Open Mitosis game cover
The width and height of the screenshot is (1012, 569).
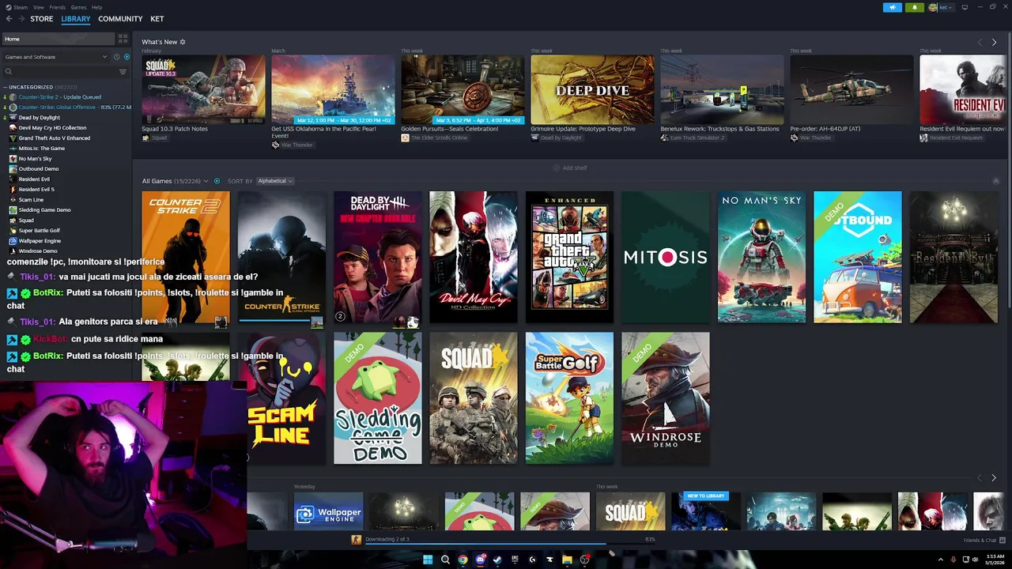point(666,257)
